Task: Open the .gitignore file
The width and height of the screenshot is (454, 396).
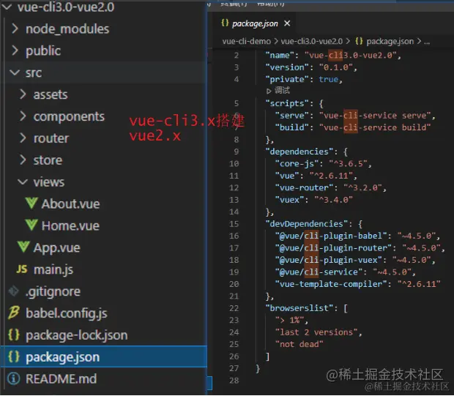Action: coord(53,292)
